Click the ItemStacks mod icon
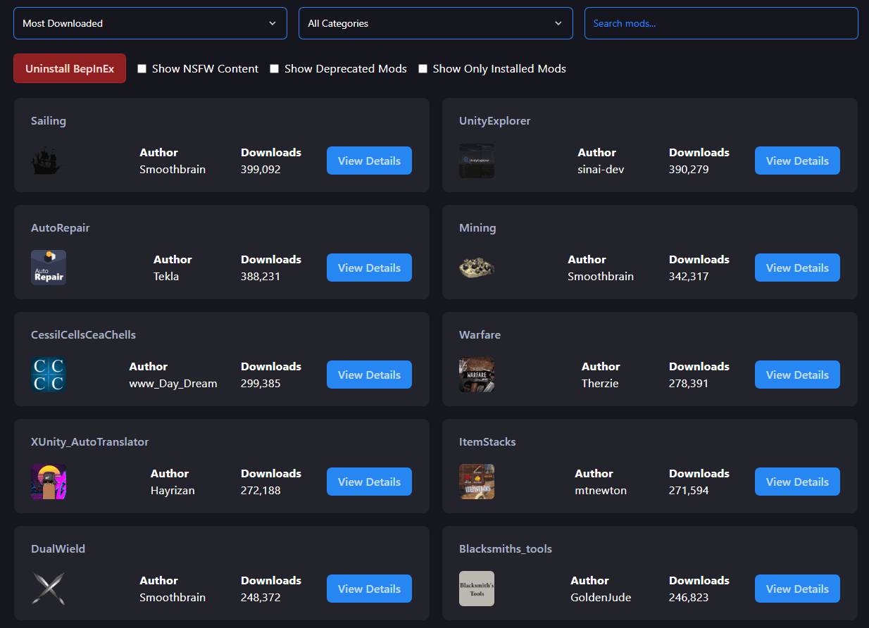The height and width of the screenshot is (628, 869). click(477, 482)
